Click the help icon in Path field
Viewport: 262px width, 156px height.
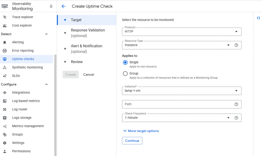[236, 104]
